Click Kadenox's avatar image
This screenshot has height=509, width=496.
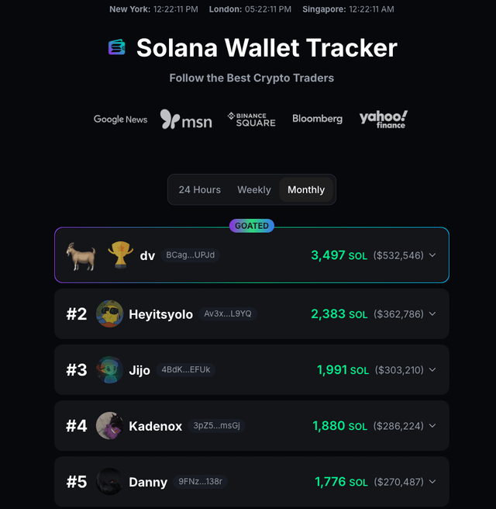(109, 426)
